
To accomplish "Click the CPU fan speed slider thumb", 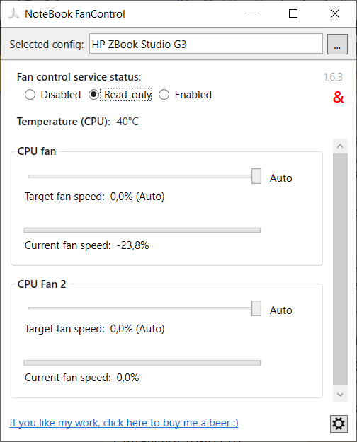I will [256, 176].
